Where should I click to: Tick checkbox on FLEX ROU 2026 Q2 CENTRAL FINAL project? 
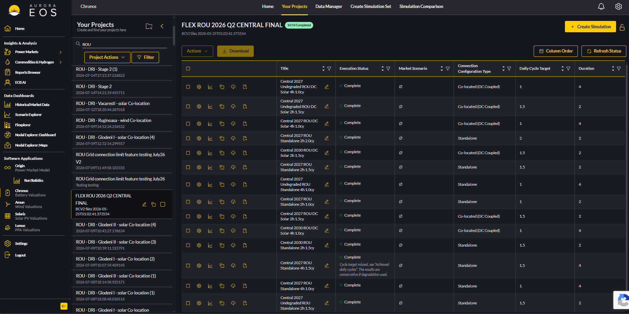[163, 204]
